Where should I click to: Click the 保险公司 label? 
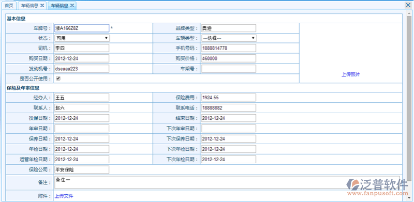[40, 170]
